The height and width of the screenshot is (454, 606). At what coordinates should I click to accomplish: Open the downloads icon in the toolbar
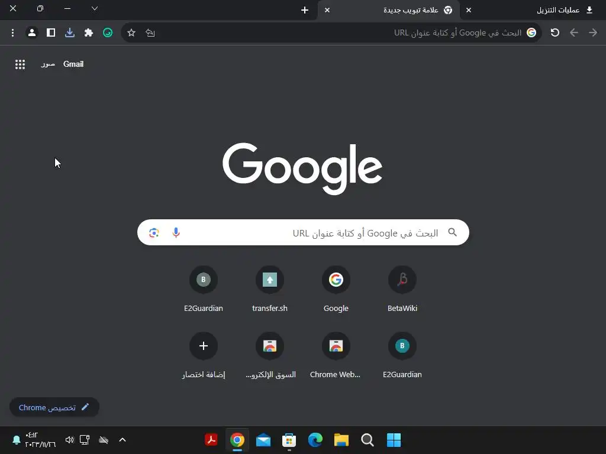coord(70,33)
